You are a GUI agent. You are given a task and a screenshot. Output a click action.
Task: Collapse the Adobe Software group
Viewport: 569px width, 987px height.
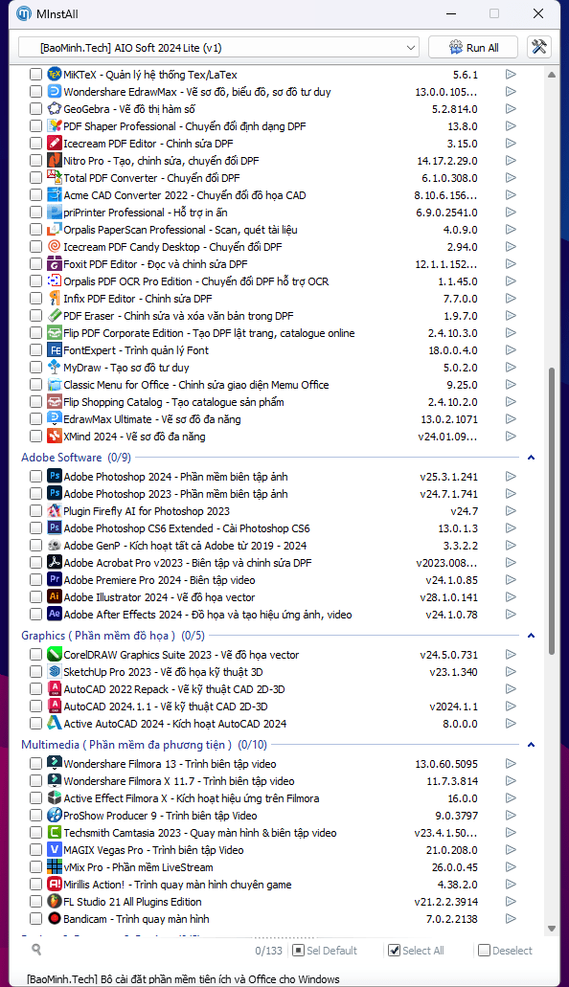[531, 458]
